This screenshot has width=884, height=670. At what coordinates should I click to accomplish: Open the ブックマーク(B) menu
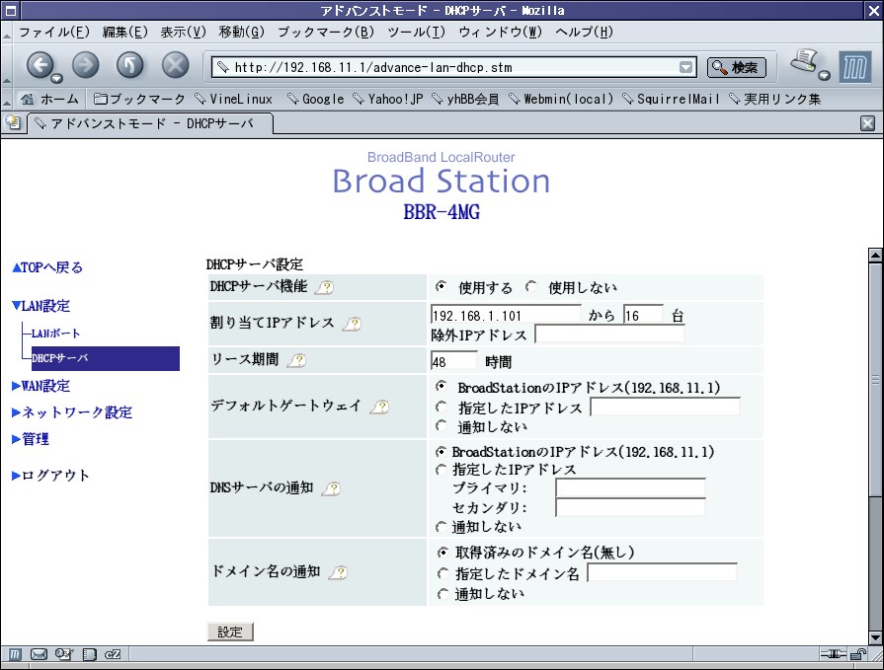[x=326, y=33]
